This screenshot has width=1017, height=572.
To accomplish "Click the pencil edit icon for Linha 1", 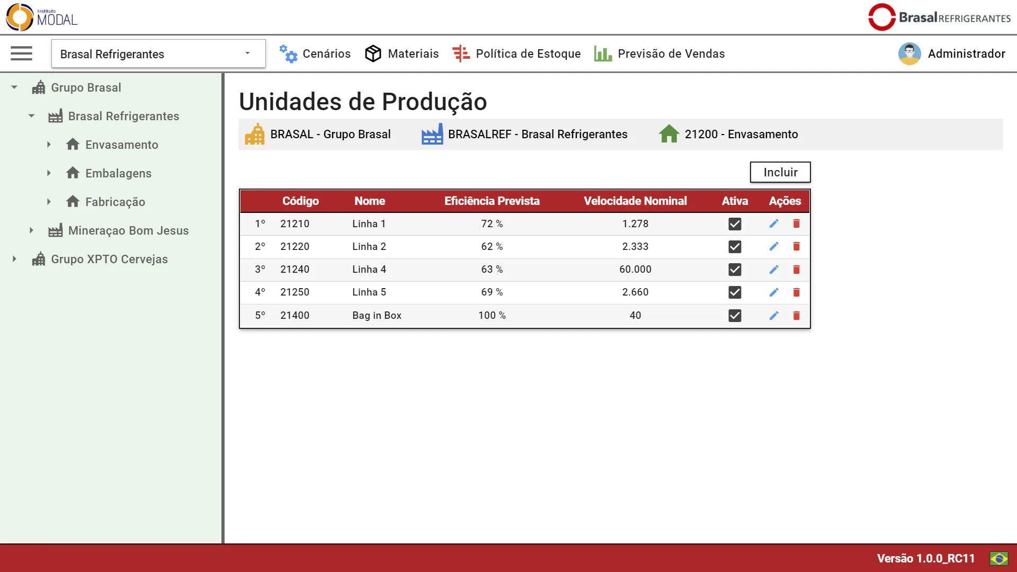I will tap(774, 224).
